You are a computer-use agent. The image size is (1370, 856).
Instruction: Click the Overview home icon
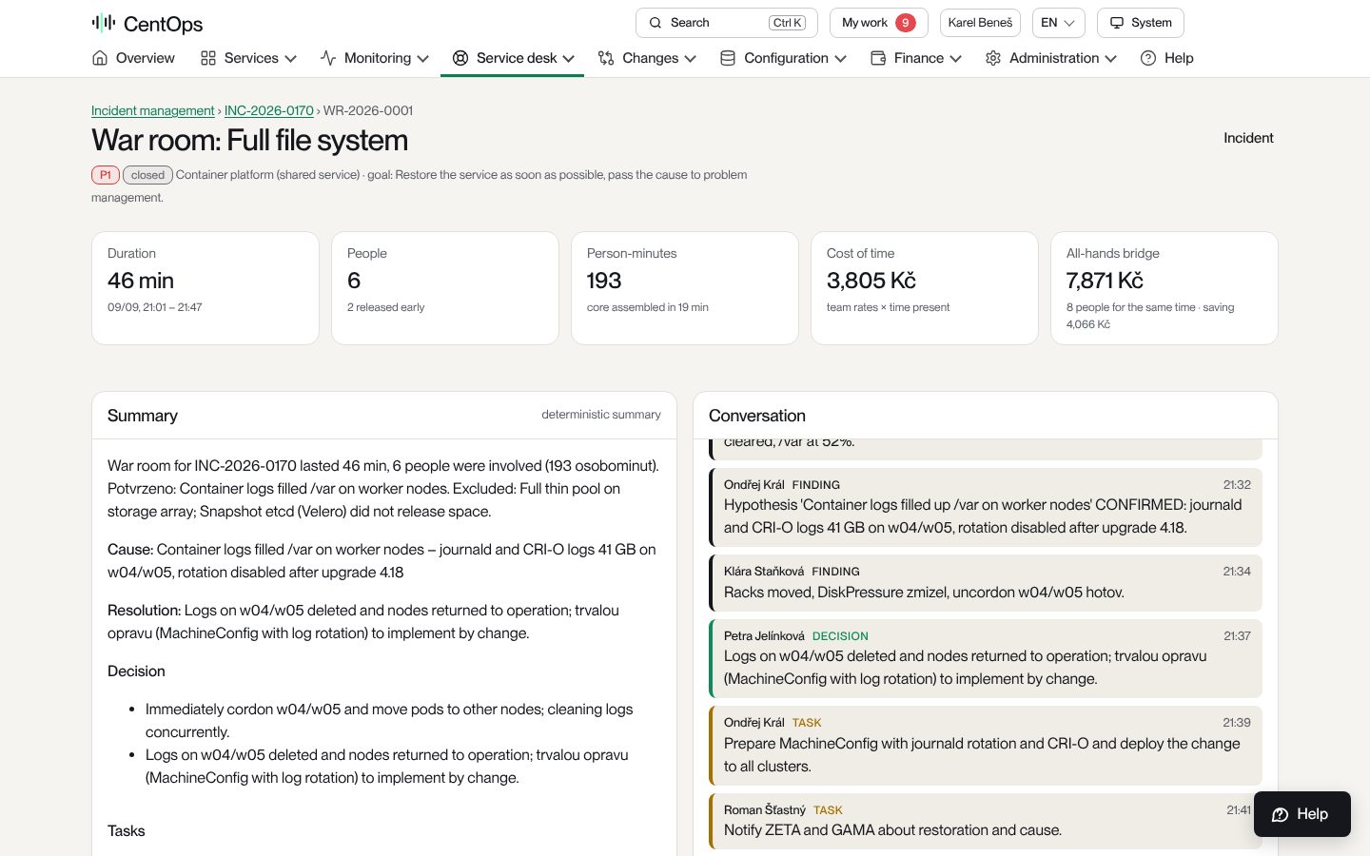coord(100,58)
